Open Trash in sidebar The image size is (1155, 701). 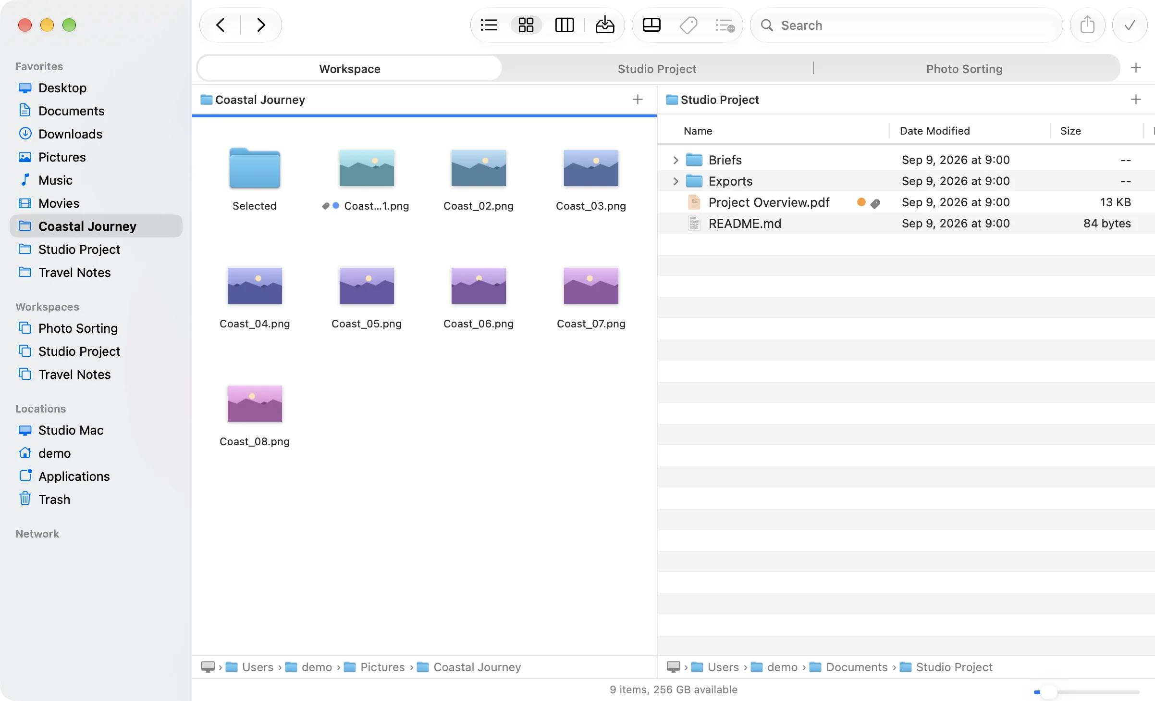[x=96, y=500]
